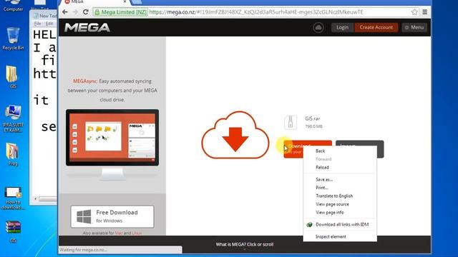Open the Prog desktop folder icon
Screen dimensions: 458x257
click(13, 154)
